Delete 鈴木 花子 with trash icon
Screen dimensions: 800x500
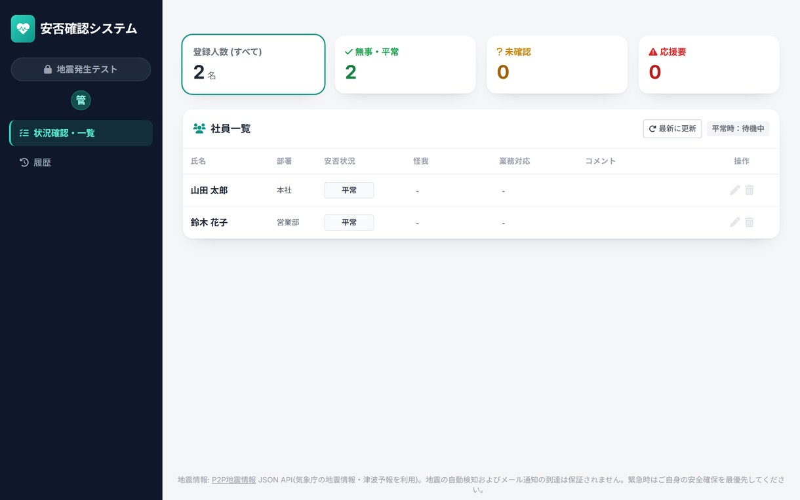(x=750, y=222)
